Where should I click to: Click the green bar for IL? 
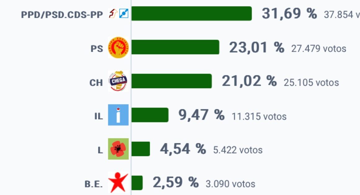click(x=150, y=115)
